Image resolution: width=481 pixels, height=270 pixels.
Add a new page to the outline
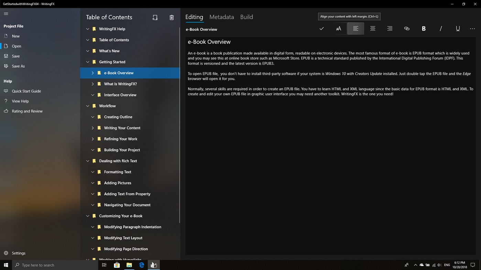(x=155, y=17)
